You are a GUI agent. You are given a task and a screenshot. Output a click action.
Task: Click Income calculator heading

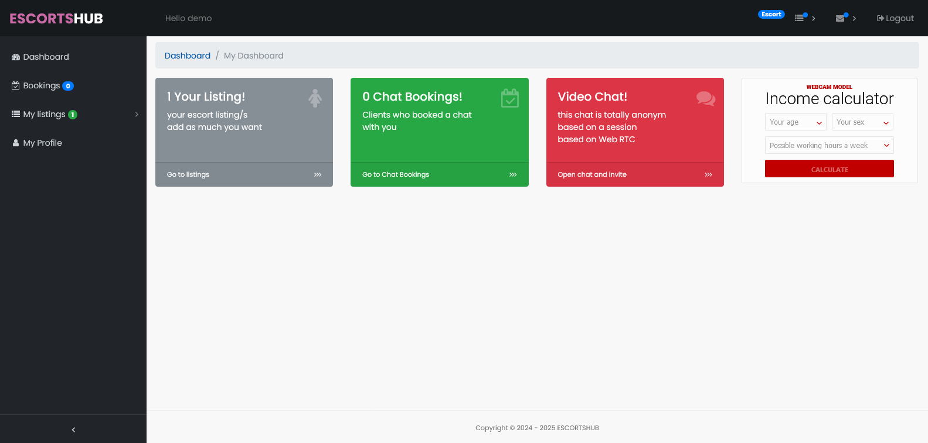[830, 99]
